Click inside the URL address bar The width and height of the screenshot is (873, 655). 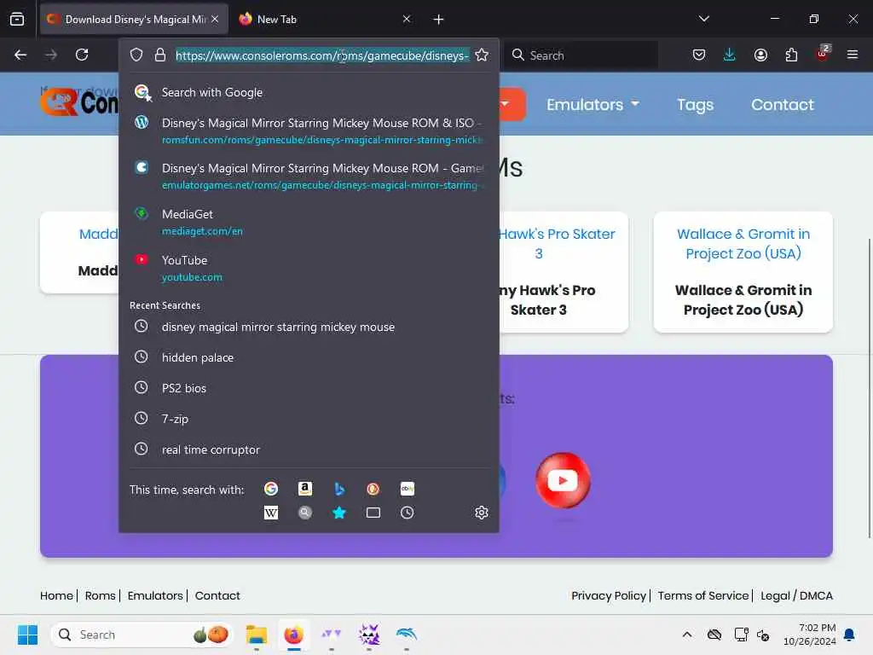click(x=322, y=55)
